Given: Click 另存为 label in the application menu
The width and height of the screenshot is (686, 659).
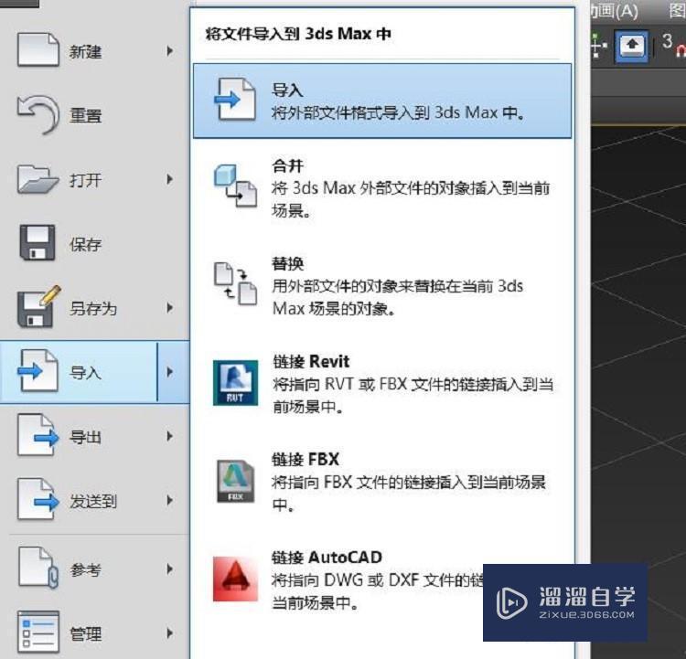Looking at the screenshot, I should pos(93,309).
